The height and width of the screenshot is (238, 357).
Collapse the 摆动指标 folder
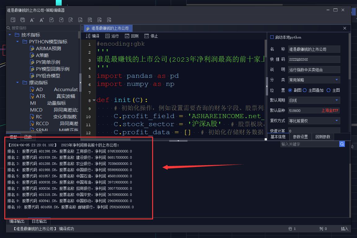[18, 82]
